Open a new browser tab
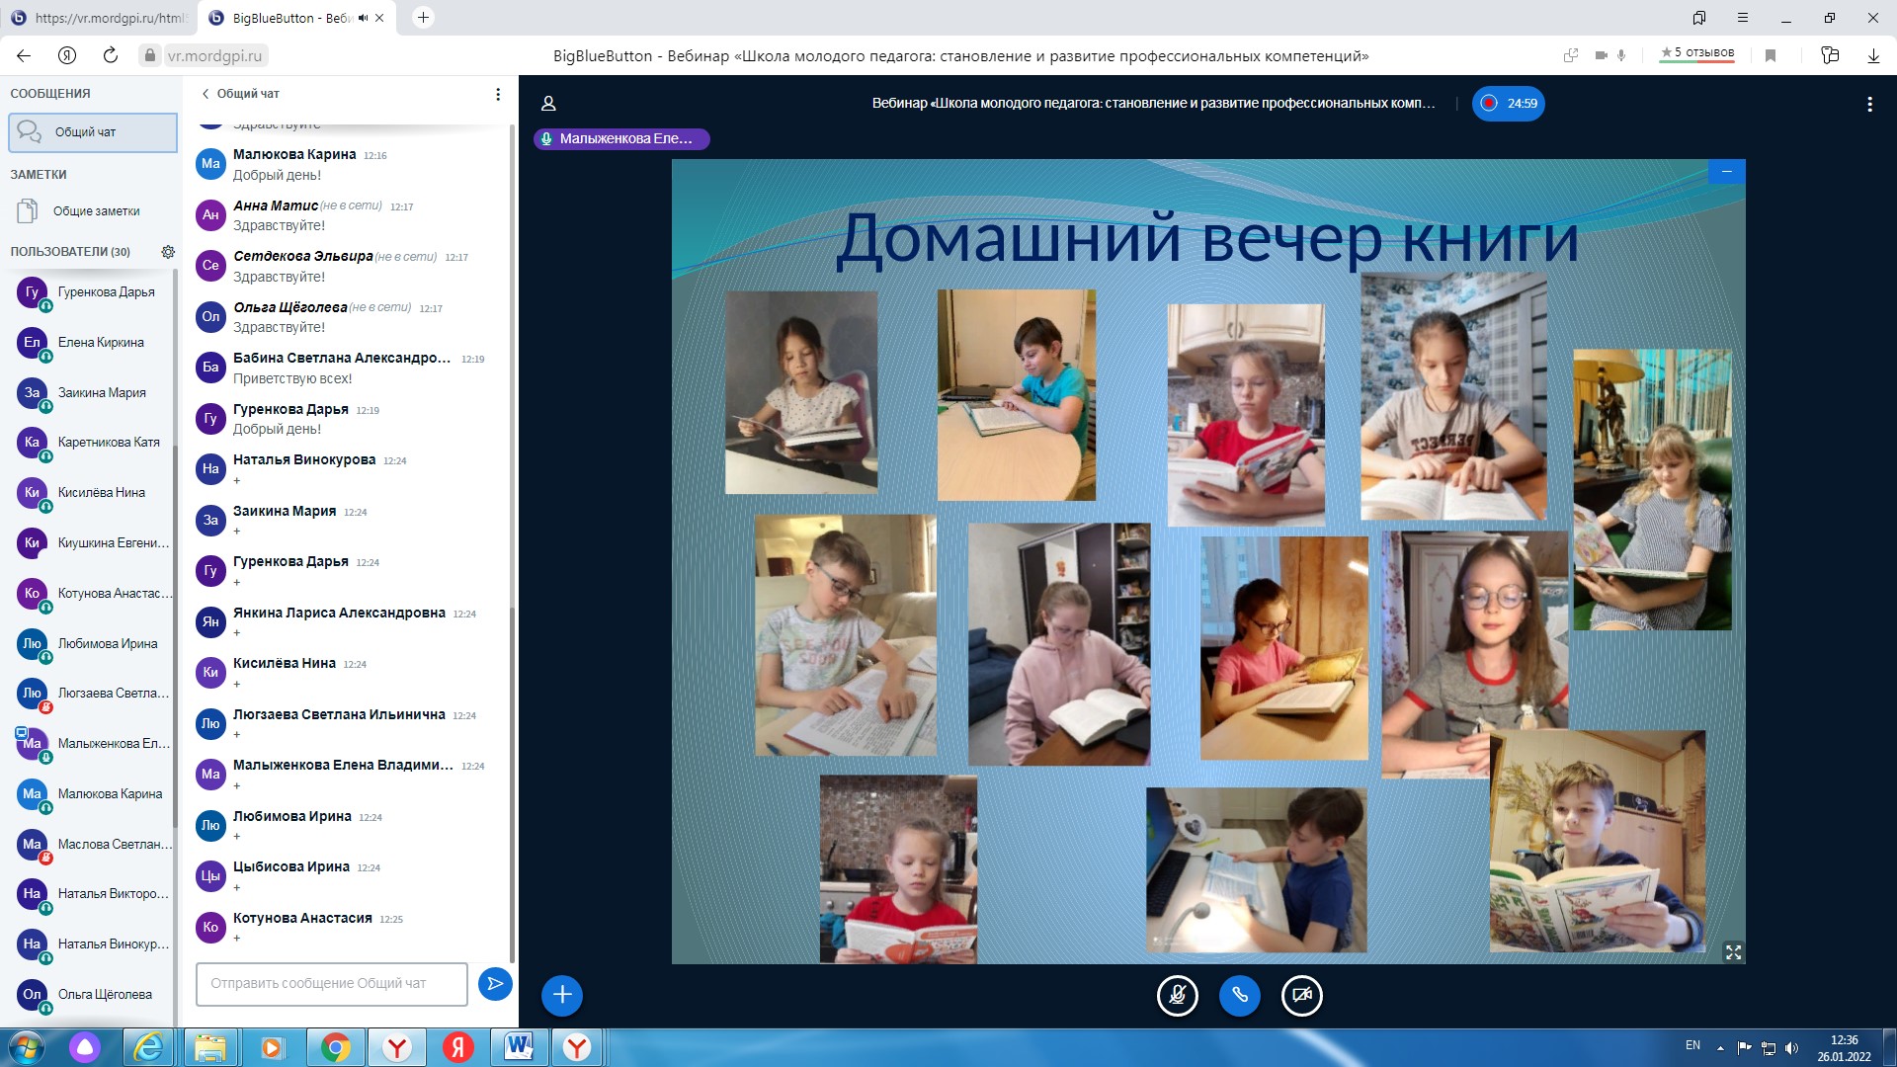This screenshot has height=1067, width=1897. point(423,18)
